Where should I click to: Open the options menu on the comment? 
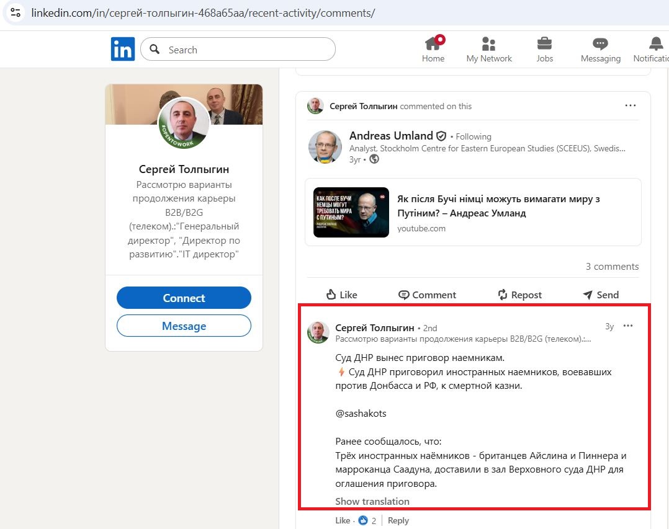click(628, 326)
